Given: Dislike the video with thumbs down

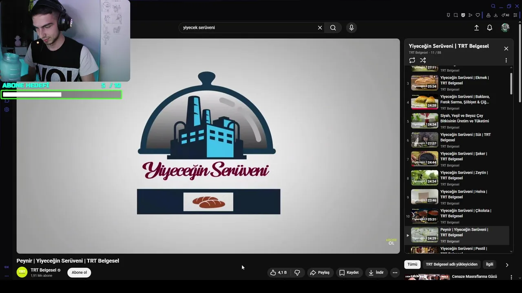Looking at the screenshot, I should click(x=297, y=273).
